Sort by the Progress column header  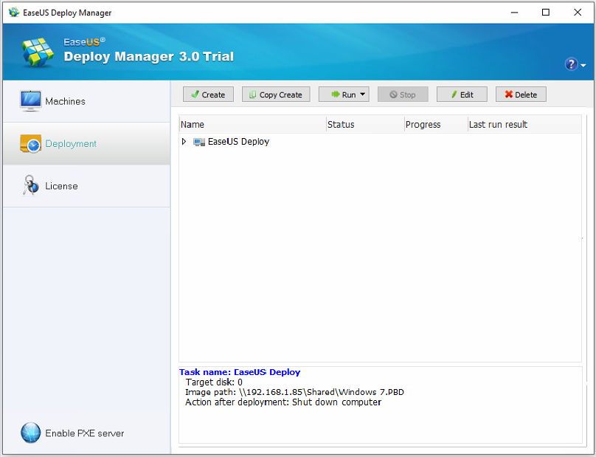point(436,125)
